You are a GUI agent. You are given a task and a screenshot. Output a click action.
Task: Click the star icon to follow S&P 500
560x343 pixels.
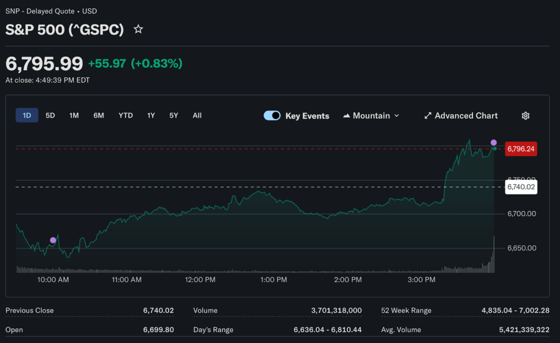[x=138, y=30]
